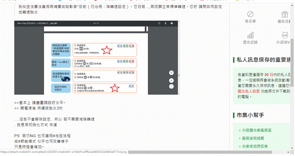The width and height of the screenshot is (295, 156).
Task: Click the fit-to-page button in the embedded PDF
Action: pos(171,73)
